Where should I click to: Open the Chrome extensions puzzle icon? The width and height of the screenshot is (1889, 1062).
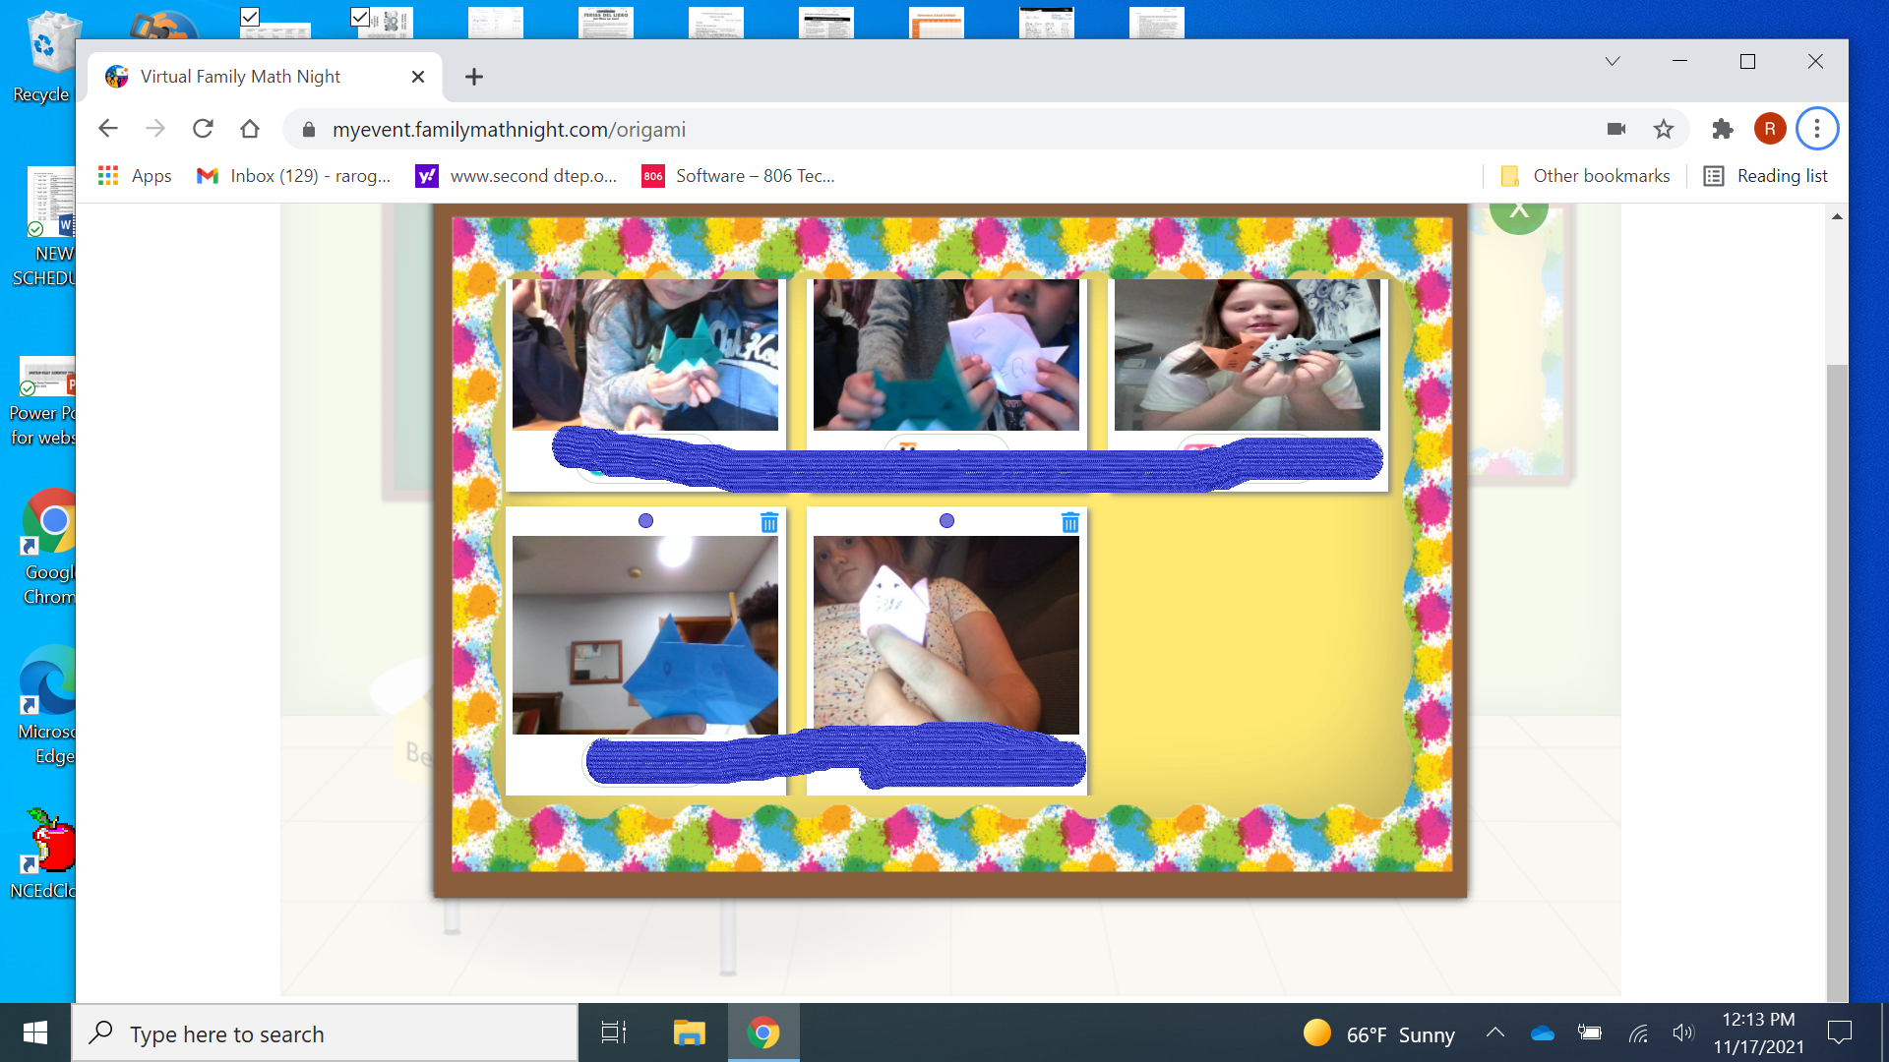pos(1722,129)
